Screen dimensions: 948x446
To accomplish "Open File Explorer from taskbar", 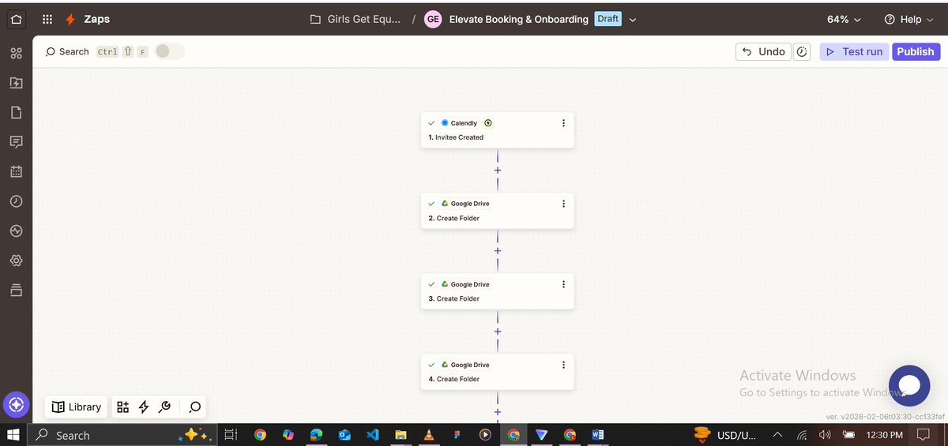I will (401, 435).
